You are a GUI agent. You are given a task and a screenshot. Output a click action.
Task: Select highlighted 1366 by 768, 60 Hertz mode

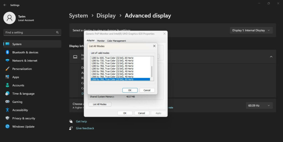pos(120,79)
